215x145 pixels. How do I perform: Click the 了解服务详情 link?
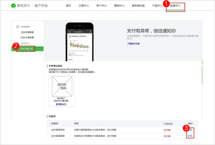[x=133, y=43]
